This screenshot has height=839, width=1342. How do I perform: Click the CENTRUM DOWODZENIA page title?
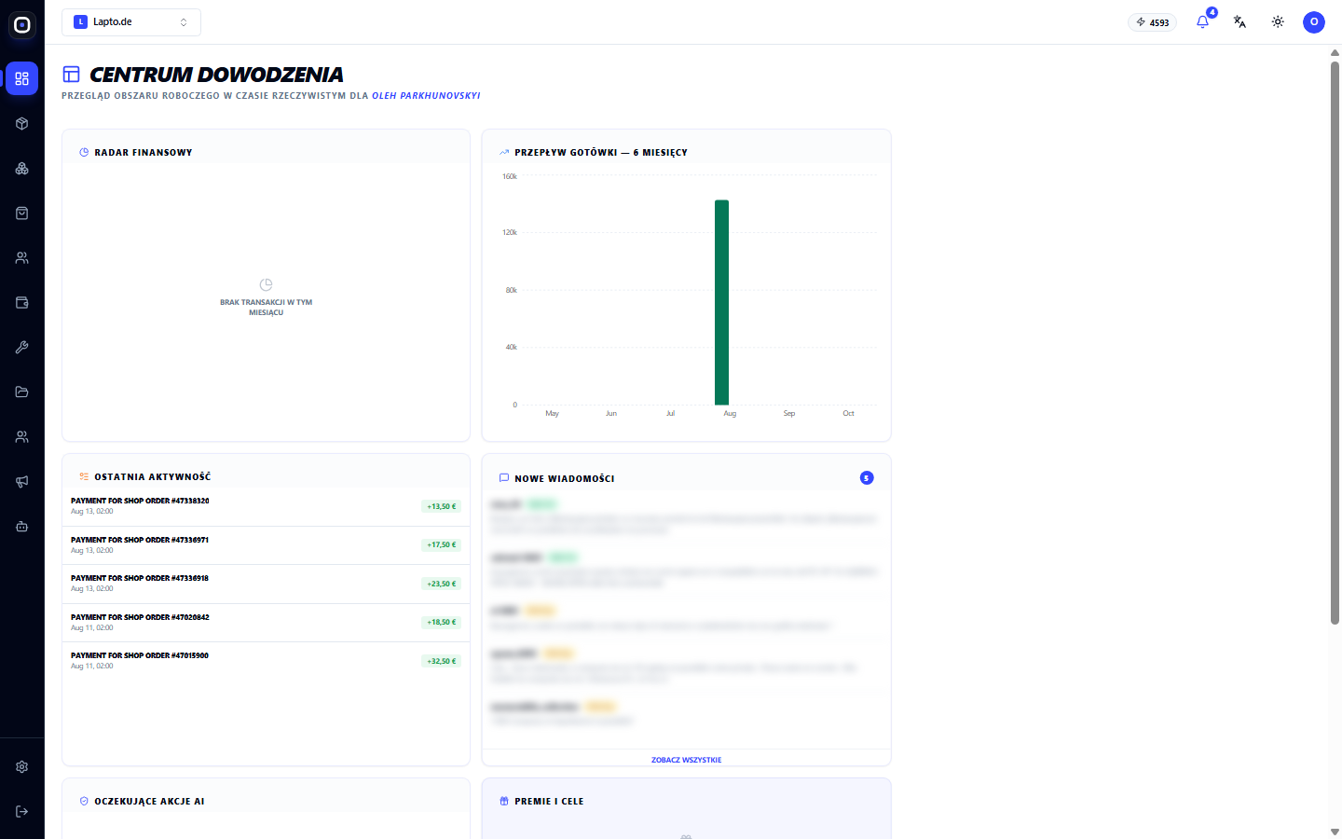(x=216, y=75)
